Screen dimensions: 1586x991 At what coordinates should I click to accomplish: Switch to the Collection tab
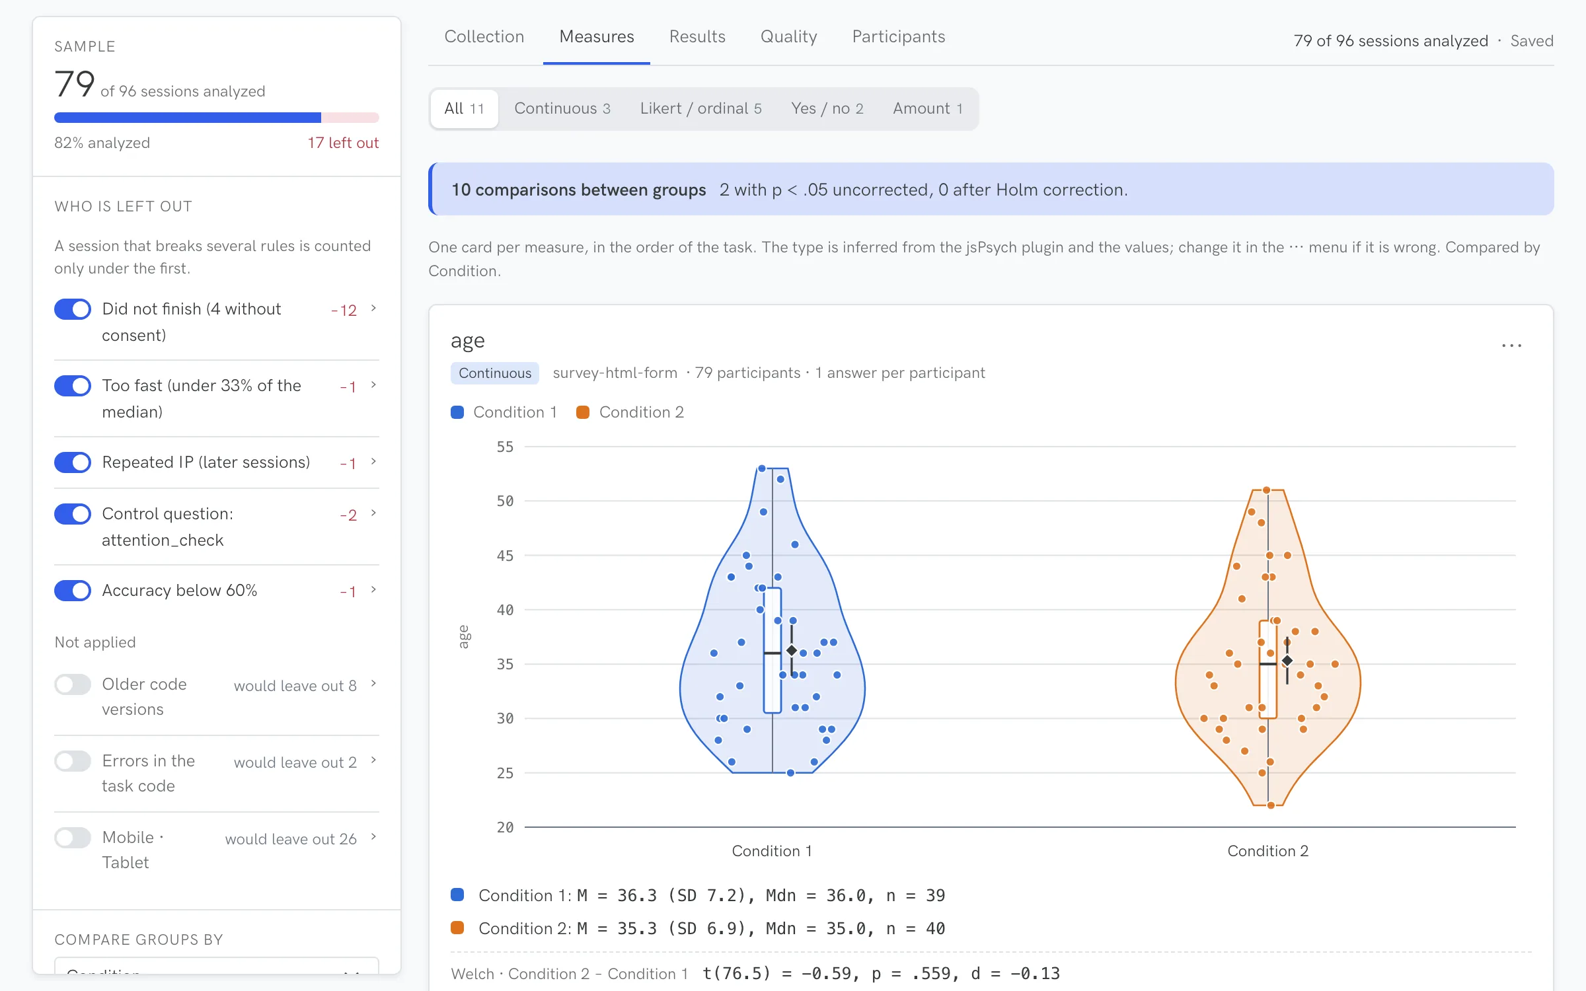click(x=484, y=37)
